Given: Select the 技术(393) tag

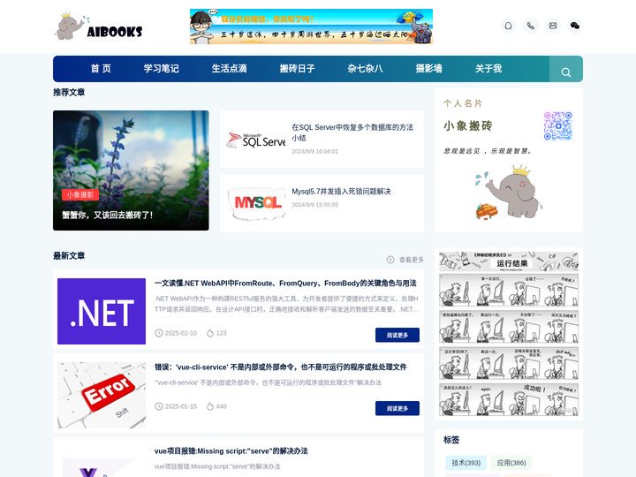Looking at the screenshot, I should click(x=466, y=463).
